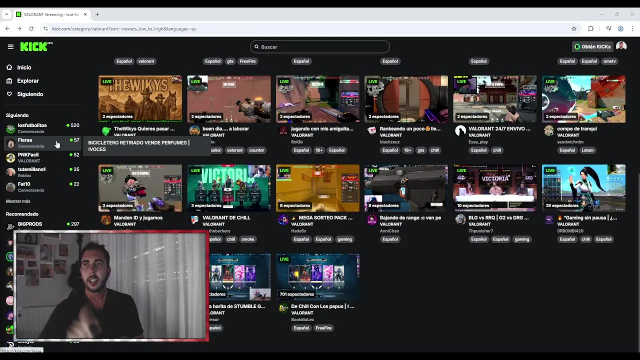The image size is (640, 360).
Task: Open 'buen dia.... a laburar' stream thumbnail
Action: (x=229, y=99)
